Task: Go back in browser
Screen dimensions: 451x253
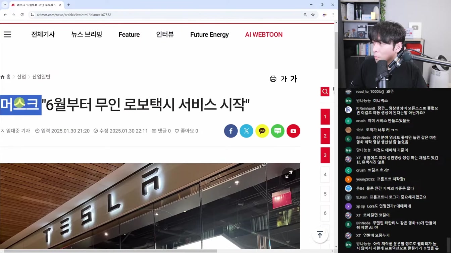Action: point(5,15)
